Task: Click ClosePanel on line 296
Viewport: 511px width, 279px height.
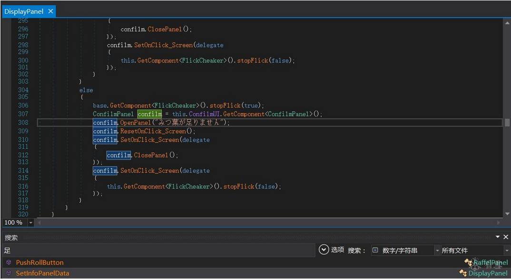Action: (x=165, y=29)
